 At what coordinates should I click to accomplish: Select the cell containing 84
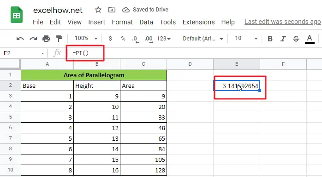click(143, 149)
